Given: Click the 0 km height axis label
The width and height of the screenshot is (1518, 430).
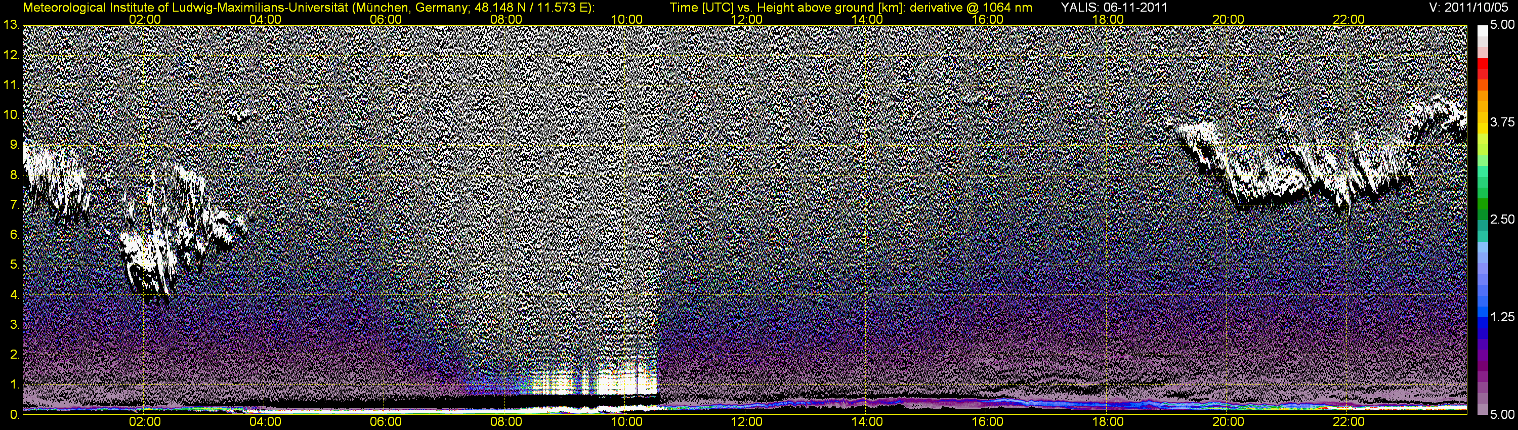Looking at the screenshot, I should coord(14,415).
